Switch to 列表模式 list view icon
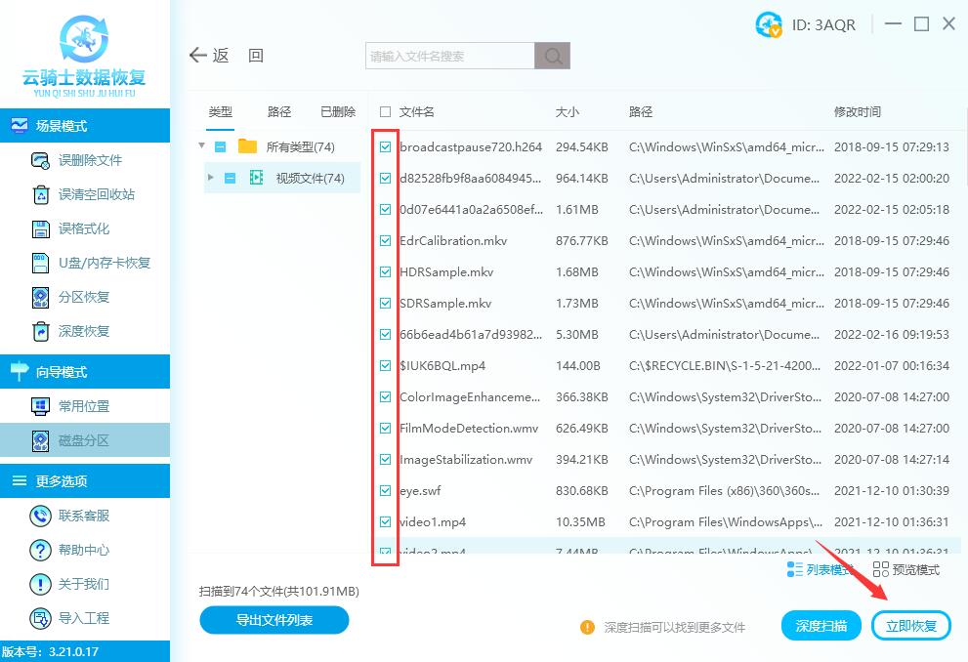 click(794, 569)
